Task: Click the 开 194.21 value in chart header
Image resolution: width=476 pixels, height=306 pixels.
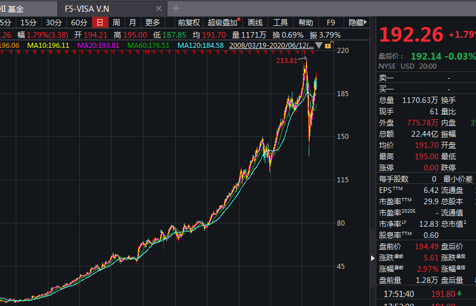Action: [96, 35]
